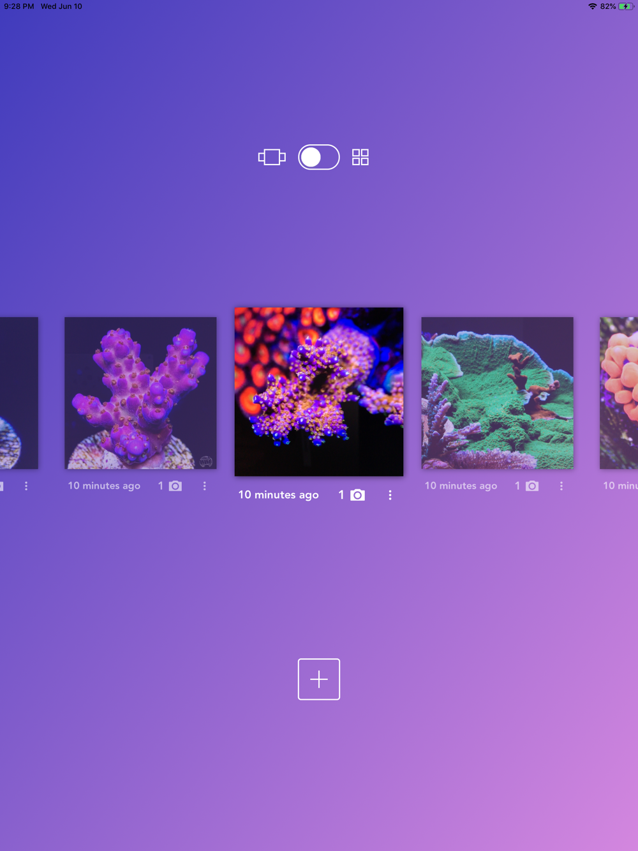The image size is (638, 851).
Task: Expand options menu under green coral
Action: coord(561,486)
